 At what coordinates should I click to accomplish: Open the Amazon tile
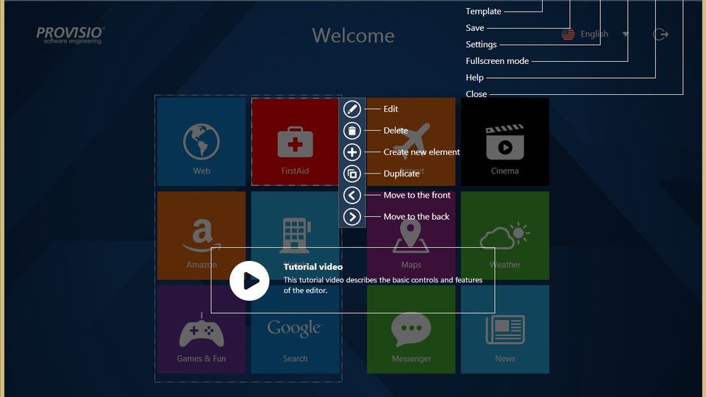(x=202, y=235)
